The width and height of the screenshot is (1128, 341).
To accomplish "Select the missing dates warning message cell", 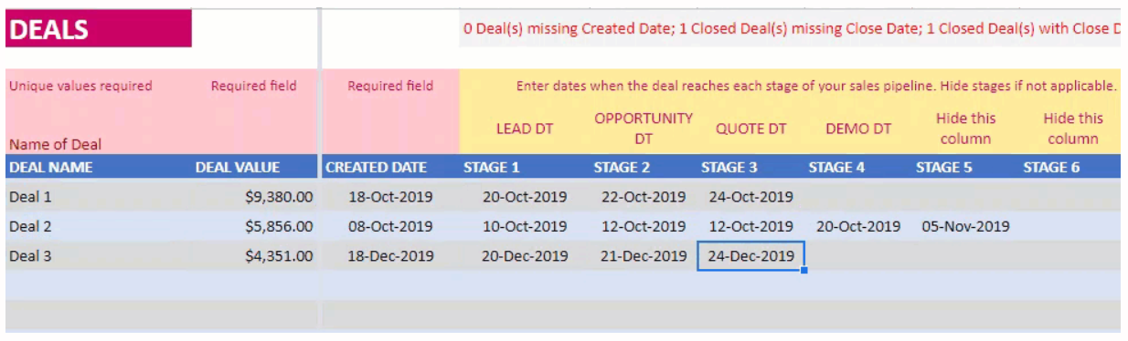I will [x=790, y=28].
